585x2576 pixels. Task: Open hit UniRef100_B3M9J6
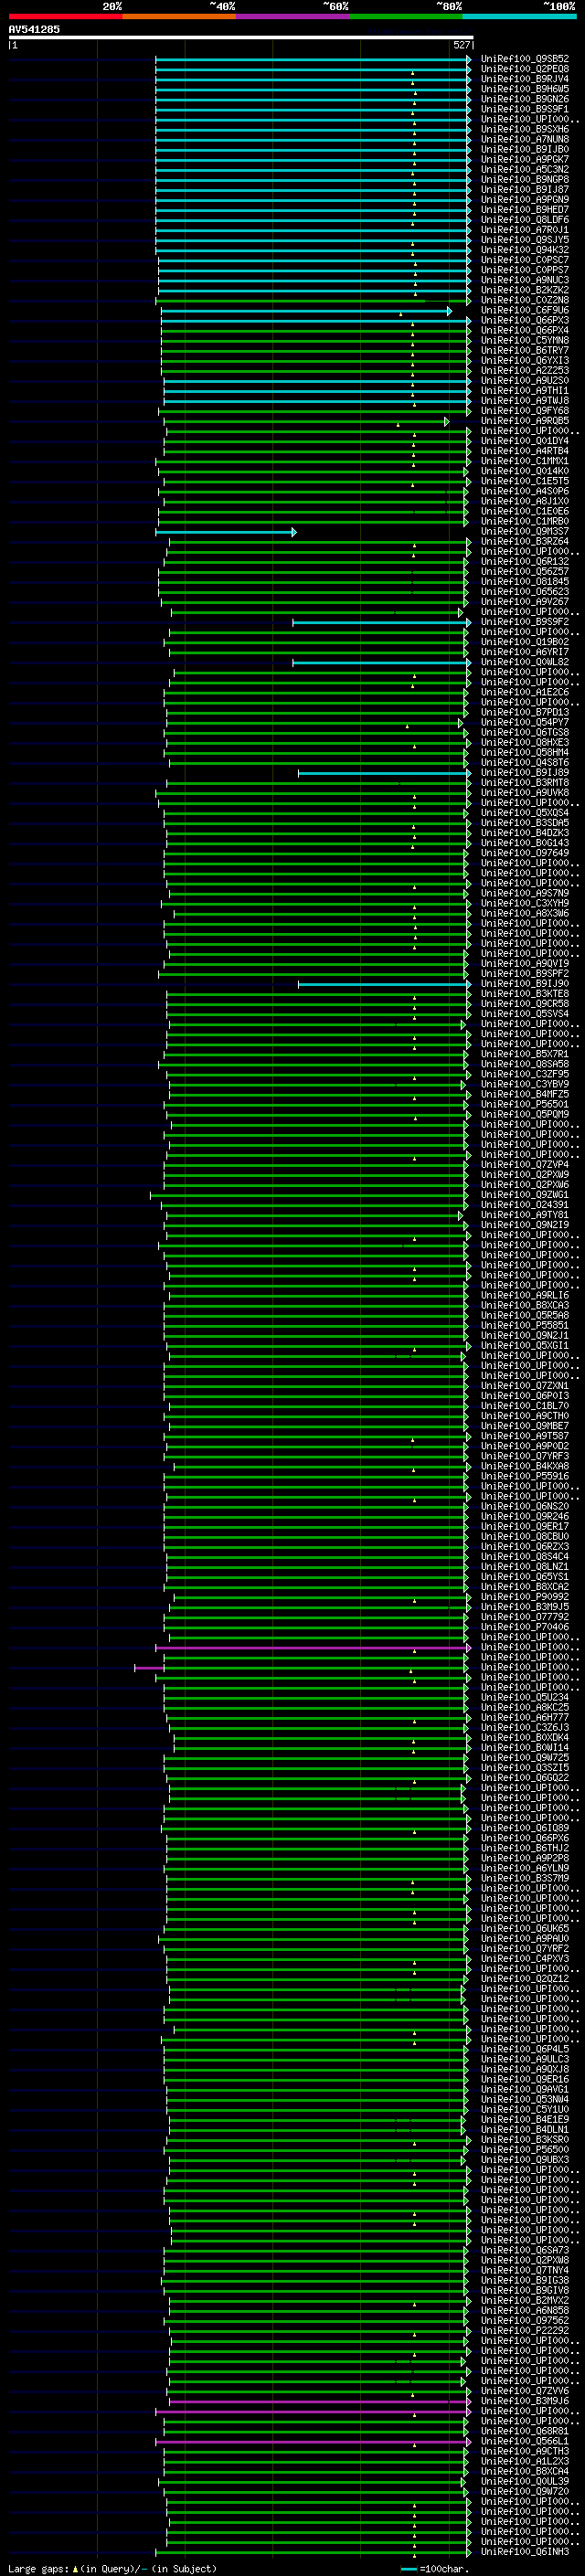point(525,2401)
